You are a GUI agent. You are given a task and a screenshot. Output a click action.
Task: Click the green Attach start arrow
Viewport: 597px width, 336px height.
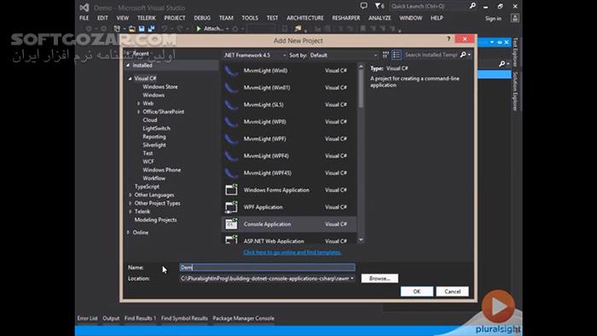[x=199, y=28]
